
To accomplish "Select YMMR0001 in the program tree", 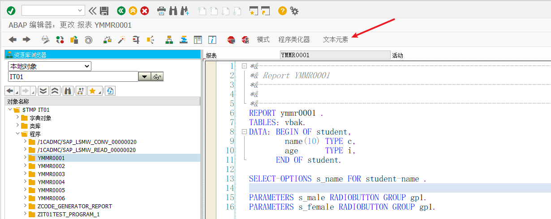I will (x=51, y=158).
